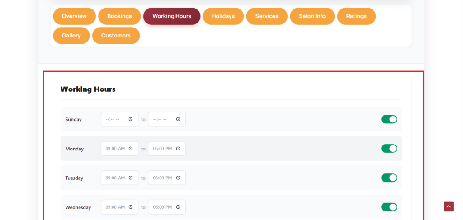Open Wednesday start time clock picker
Screen dimensions: 463x220
(131, 207)
